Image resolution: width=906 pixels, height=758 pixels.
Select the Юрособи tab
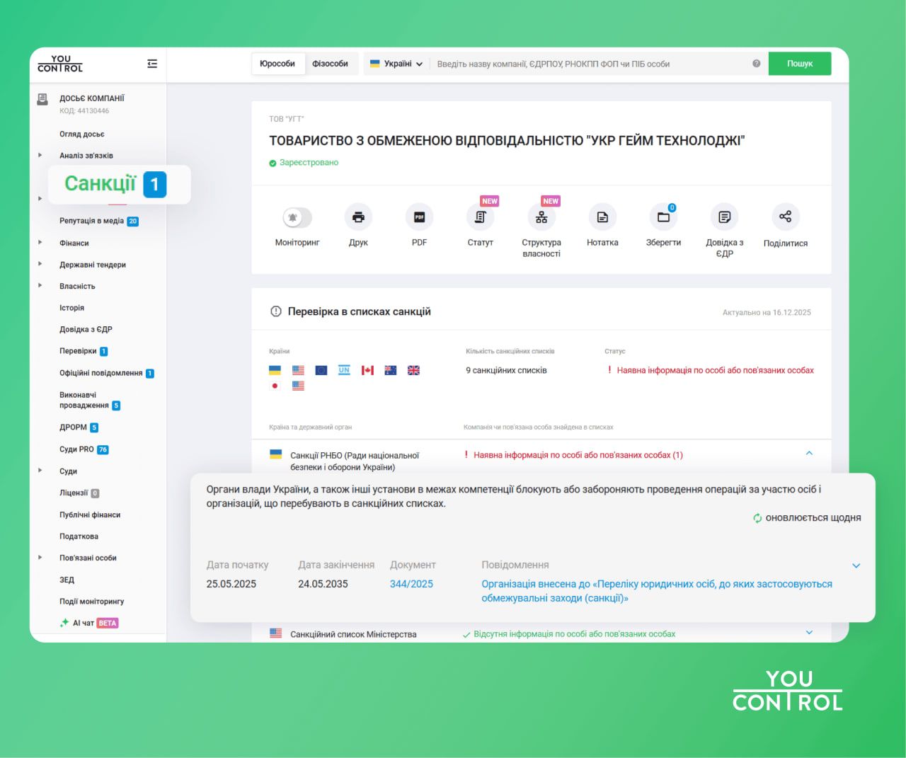pyautogui.click(x=278, y=63)
